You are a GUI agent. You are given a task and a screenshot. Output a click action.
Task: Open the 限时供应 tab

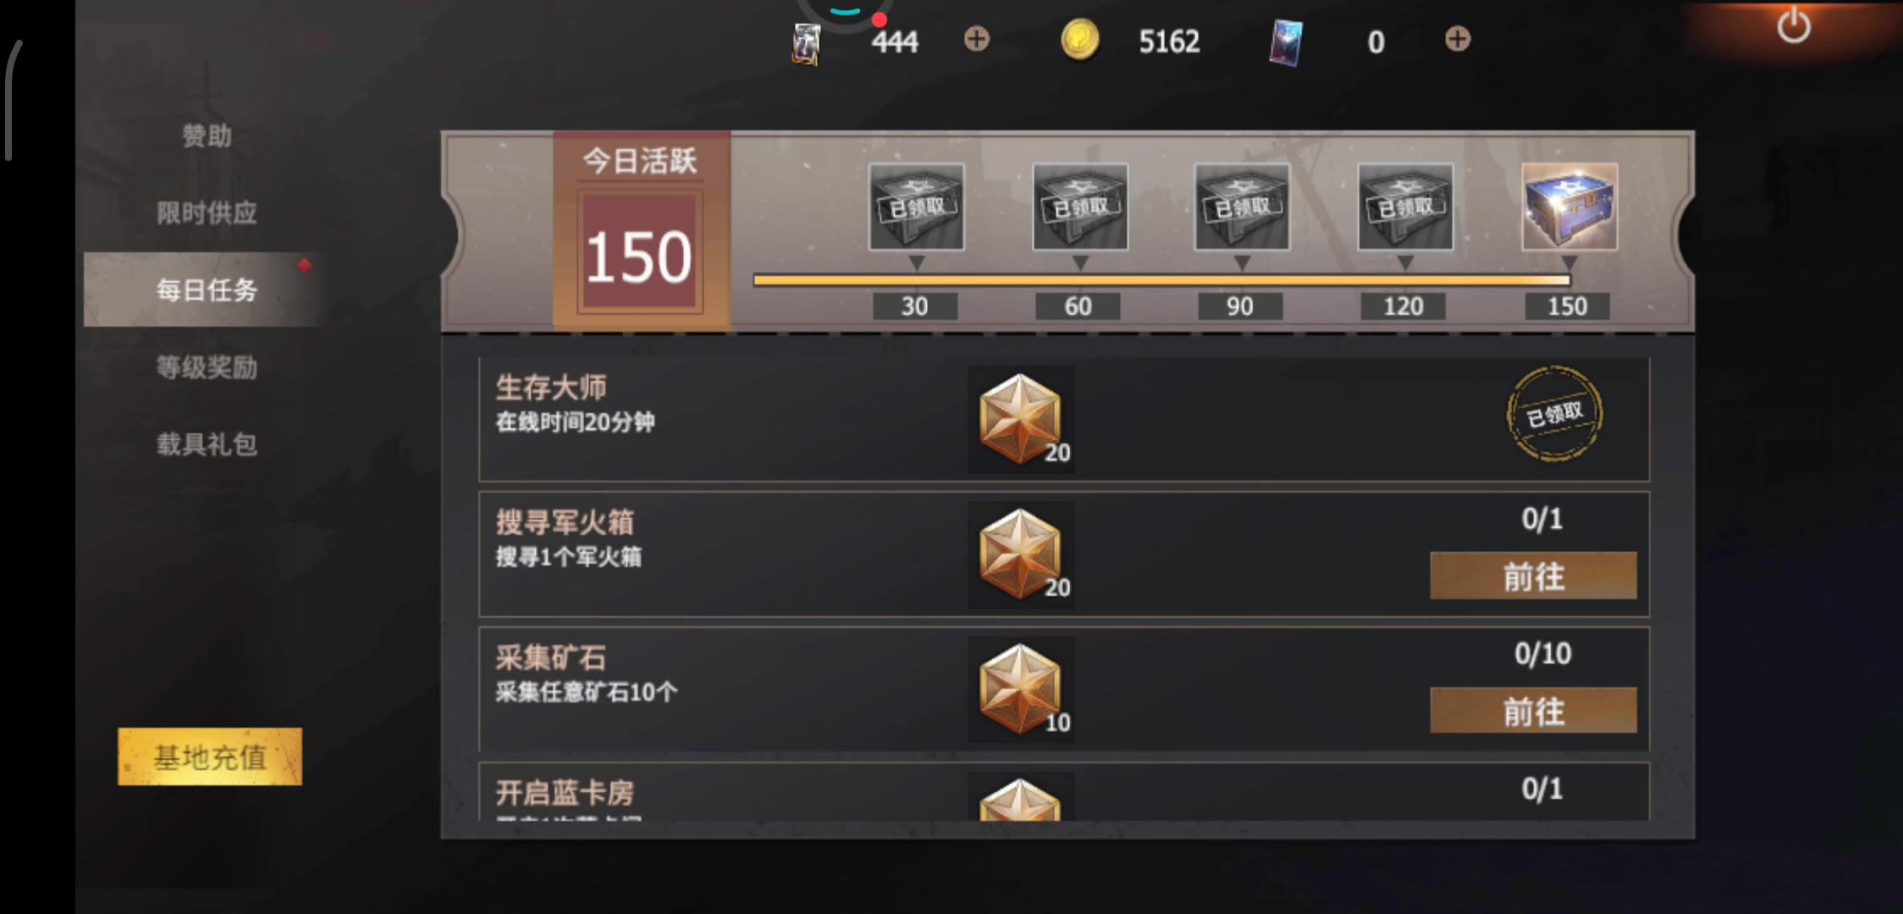point(207,212)
